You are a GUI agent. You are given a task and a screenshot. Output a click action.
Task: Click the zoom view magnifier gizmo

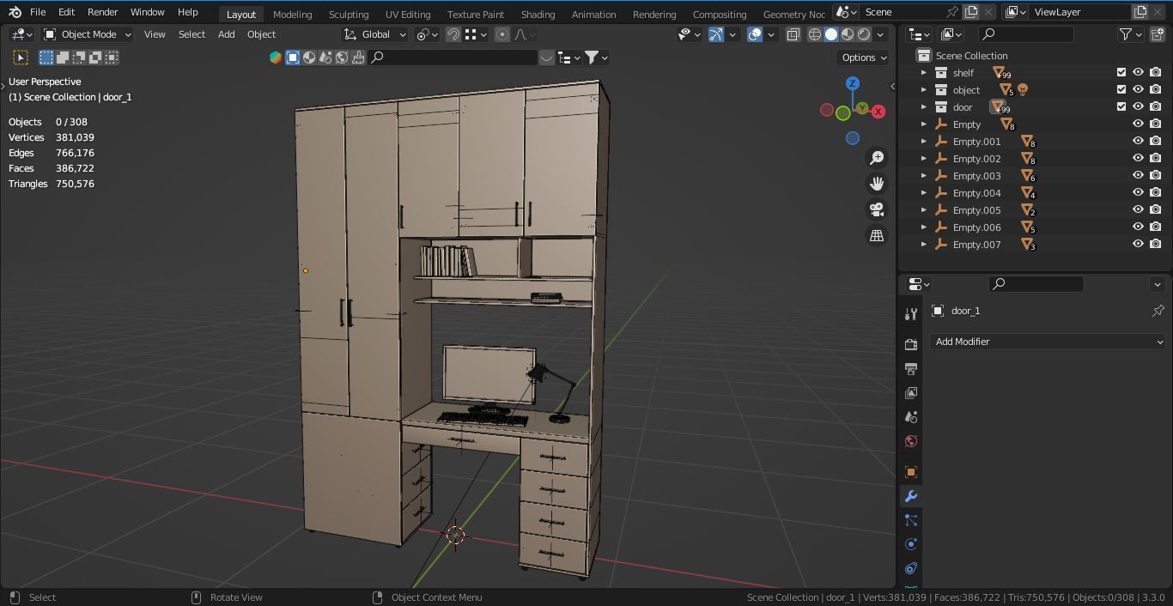pyautogui.click(x=877, y=158)
